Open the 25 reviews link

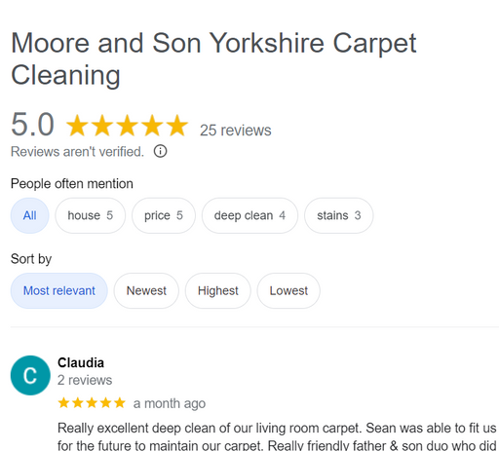click(x=236, y=131)
